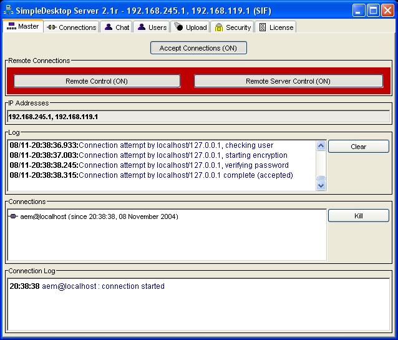This screenshot has height=340, width=398.
Task: Click the log scrollbar up arrow
Action: [x=321, y=146]
